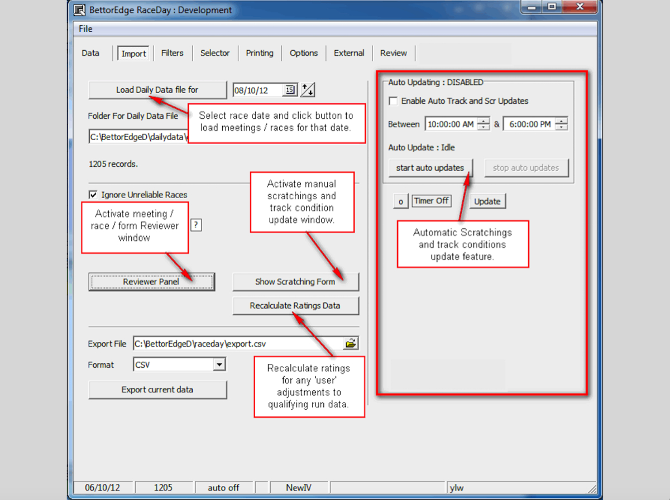The width and height of the screenshot is (670, 500).
Task: Click 'Folder For Daily Data File' label
Action: pyautogui.click(x=133, y=116)
